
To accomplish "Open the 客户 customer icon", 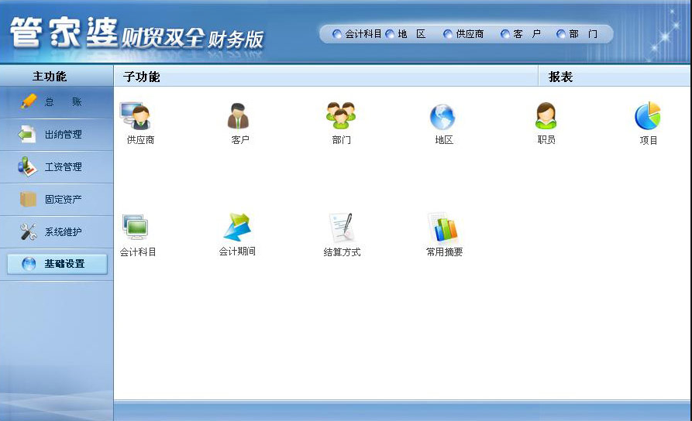I will (239, 116).
